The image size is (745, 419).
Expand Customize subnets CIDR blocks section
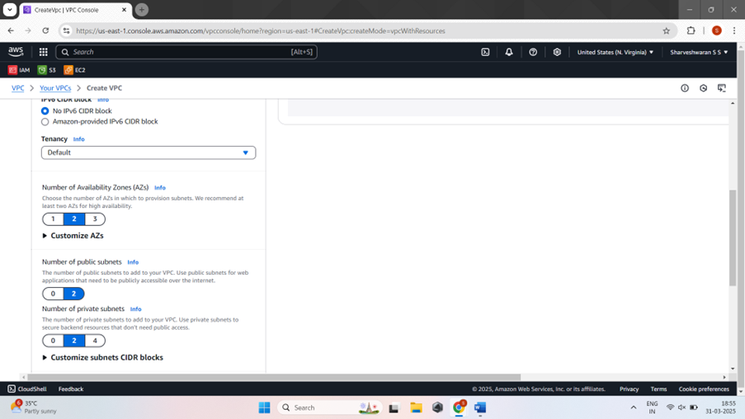tap(102, 357)
